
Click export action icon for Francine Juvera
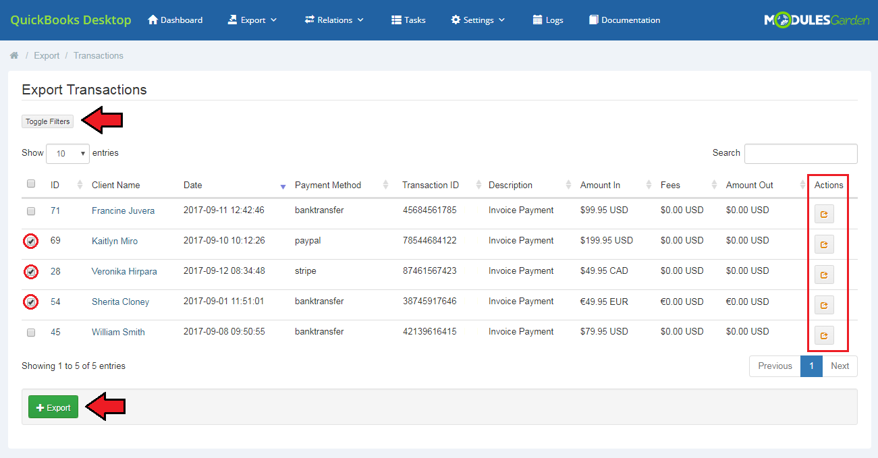click(x=824, y=214)
